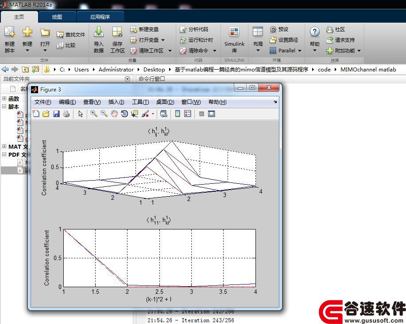Viewport: 406px width, 324px height.
Task: Click the back navigation arrow
Action: click(5, 69)
